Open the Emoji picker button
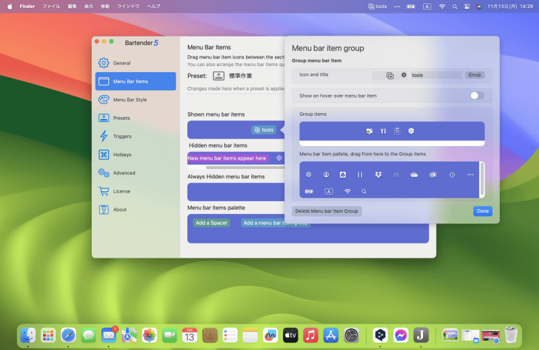The image size is (539, 350). (475, 75)
